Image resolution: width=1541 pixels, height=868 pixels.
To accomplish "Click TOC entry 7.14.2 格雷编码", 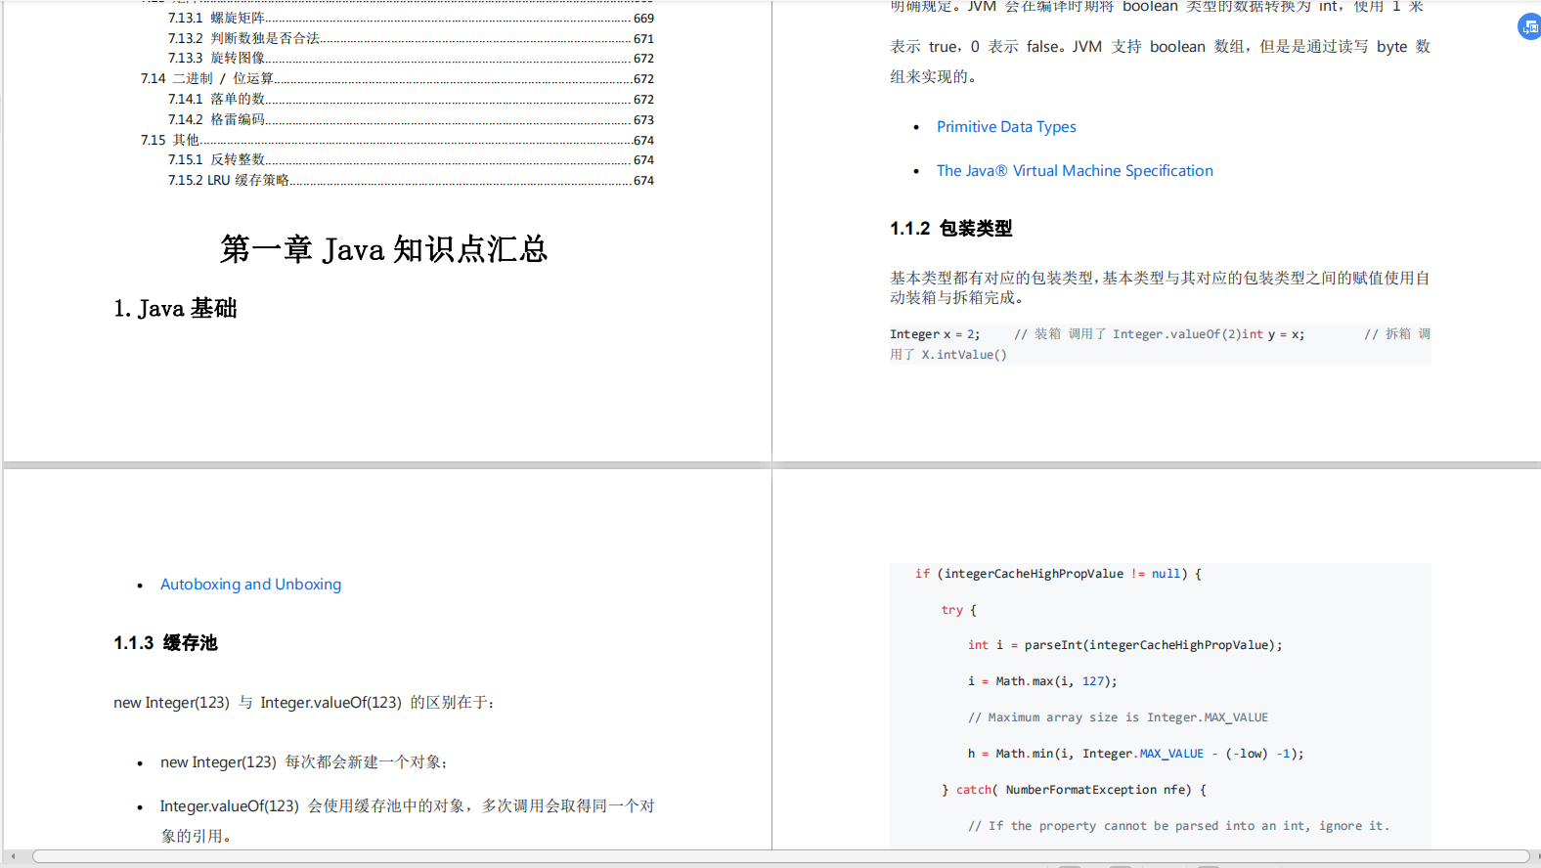I will pos(411,119).
